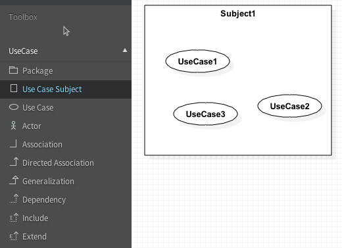Click the Include toolbox label
Viewport: 342px width, 248px height.
(x=36, y=218)
